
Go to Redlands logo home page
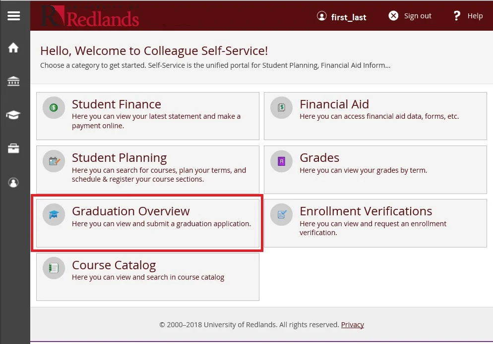90,16
